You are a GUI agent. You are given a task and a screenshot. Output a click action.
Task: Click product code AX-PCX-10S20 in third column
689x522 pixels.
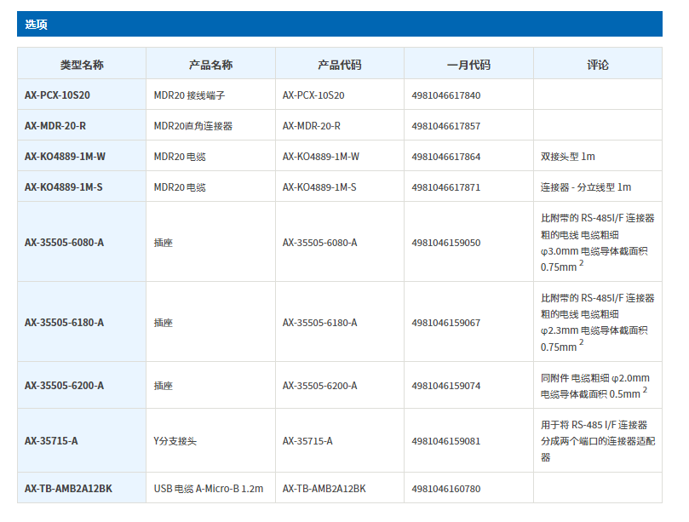coord(313,95)
